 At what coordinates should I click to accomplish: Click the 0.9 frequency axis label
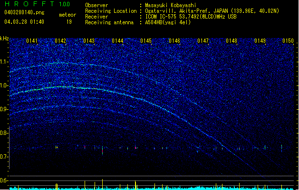[x=4, y=109]
